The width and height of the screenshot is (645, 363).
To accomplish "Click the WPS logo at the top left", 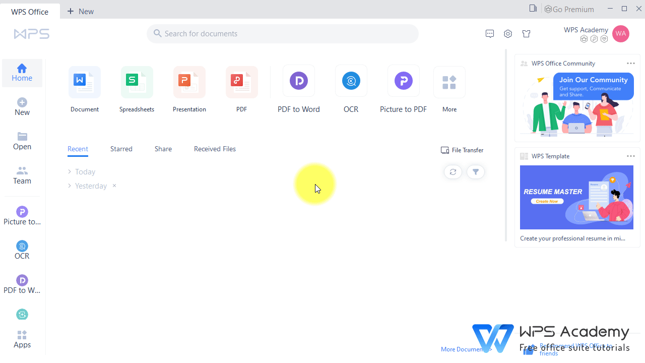I will [32, 34].
